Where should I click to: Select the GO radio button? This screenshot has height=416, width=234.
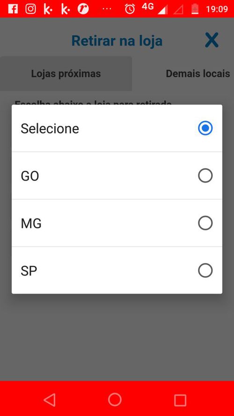[x=205, y=175]
